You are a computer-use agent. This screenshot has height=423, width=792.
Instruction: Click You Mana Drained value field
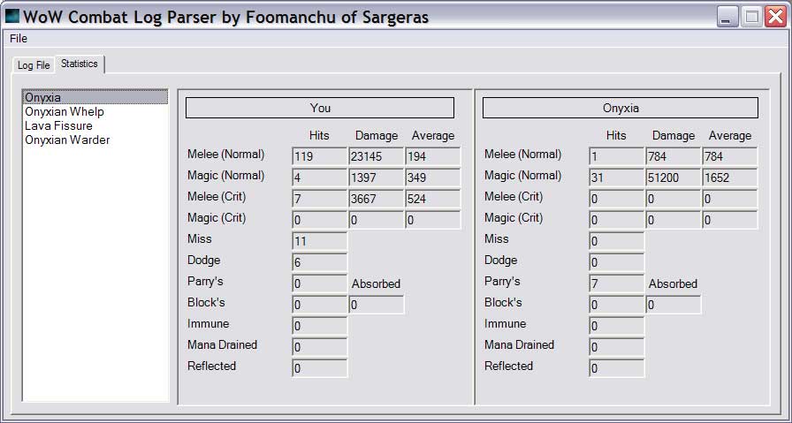click(320, 347)
